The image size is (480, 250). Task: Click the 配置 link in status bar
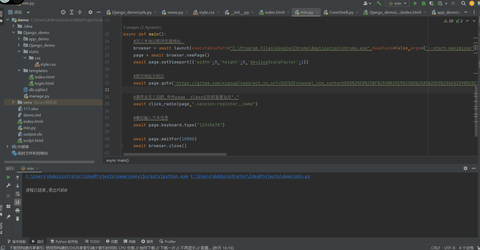(x=205, y=248)
